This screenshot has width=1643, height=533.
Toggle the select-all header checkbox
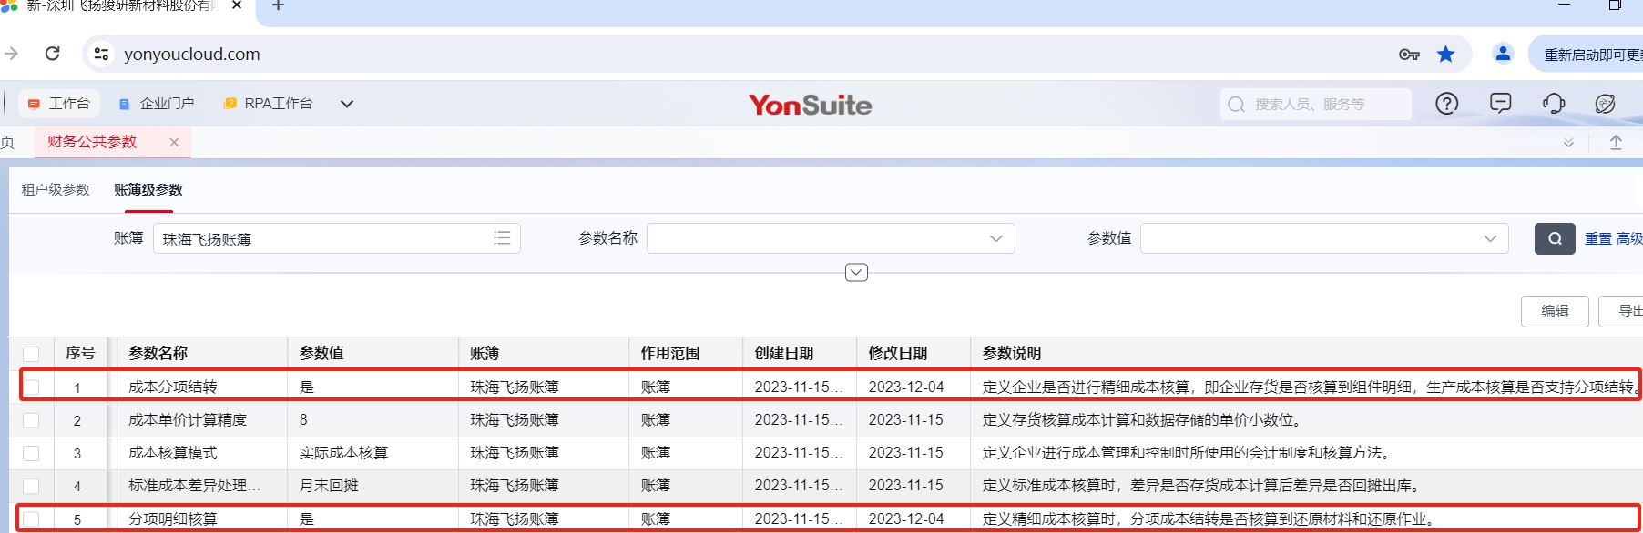(x=32, y=354)
